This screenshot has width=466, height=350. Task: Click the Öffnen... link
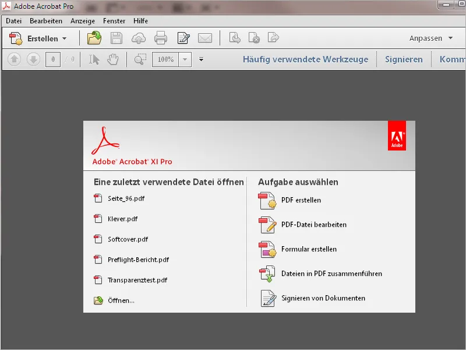click(x=121, y=300)
